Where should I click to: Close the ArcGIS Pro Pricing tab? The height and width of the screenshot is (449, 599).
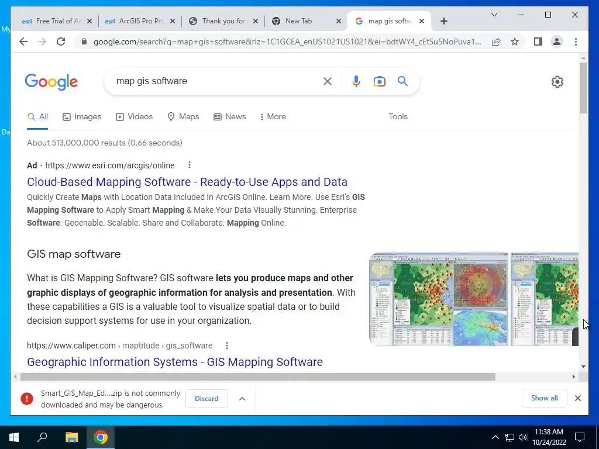pyautogui.click(x=173, y=21)
